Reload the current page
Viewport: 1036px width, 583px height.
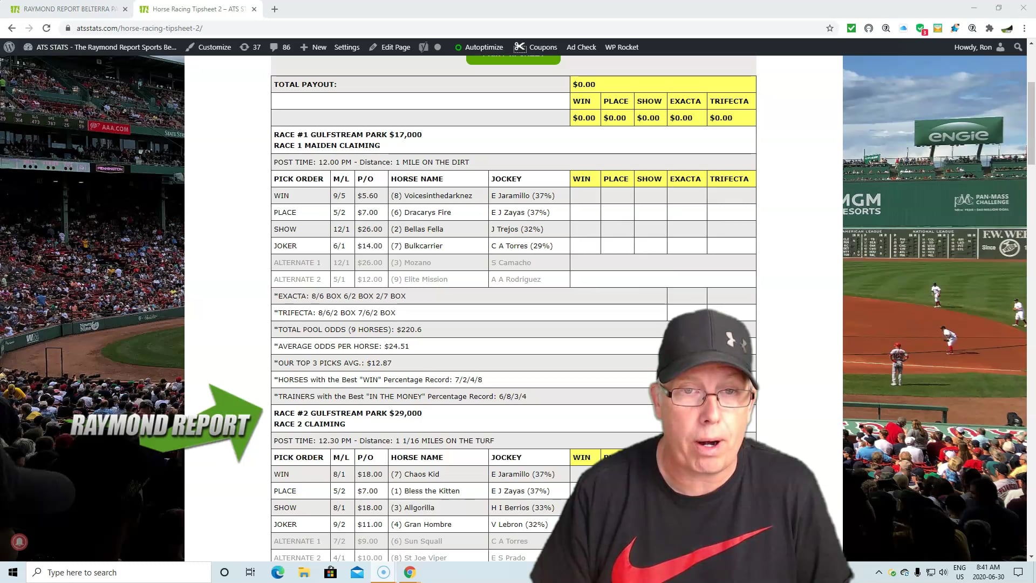point(46,28)
